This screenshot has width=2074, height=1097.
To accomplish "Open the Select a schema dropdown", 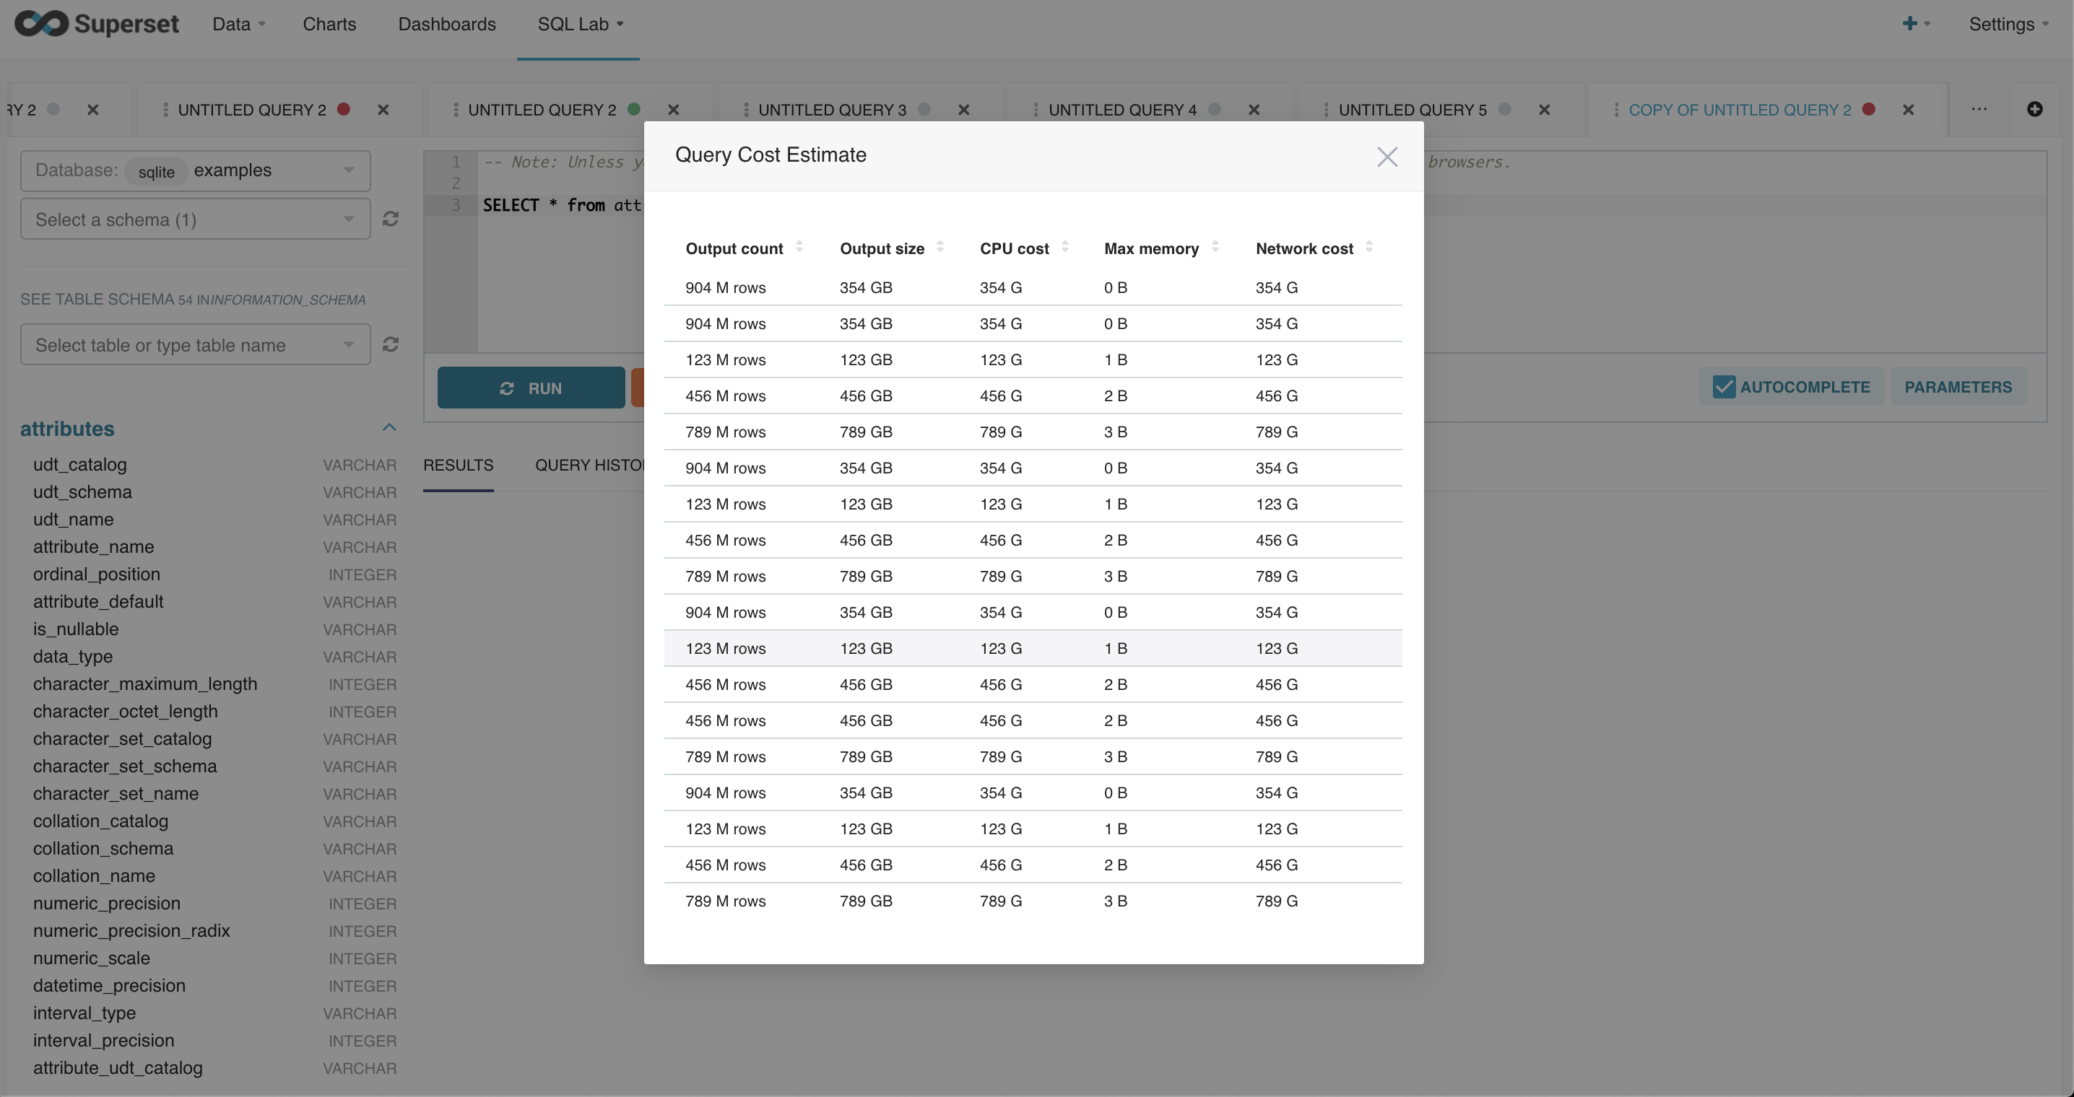I will pyautogui.click(x=195, y=219).
